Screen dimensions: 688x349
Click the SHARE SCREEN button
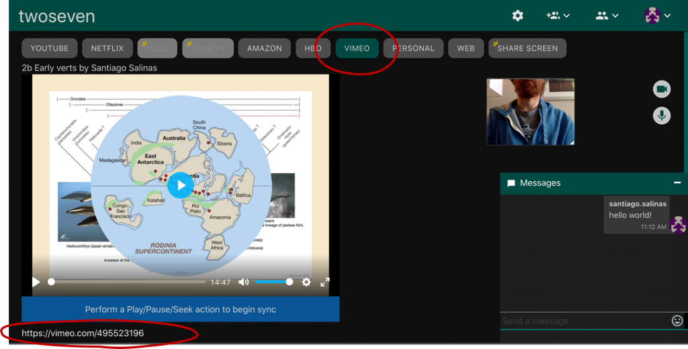pyautogui.click(x=527, y=48)
